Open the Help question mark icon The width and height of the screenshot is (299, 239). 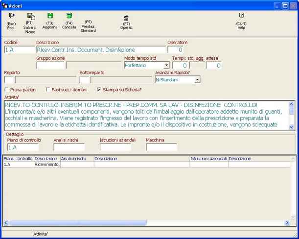pos(241,16)
